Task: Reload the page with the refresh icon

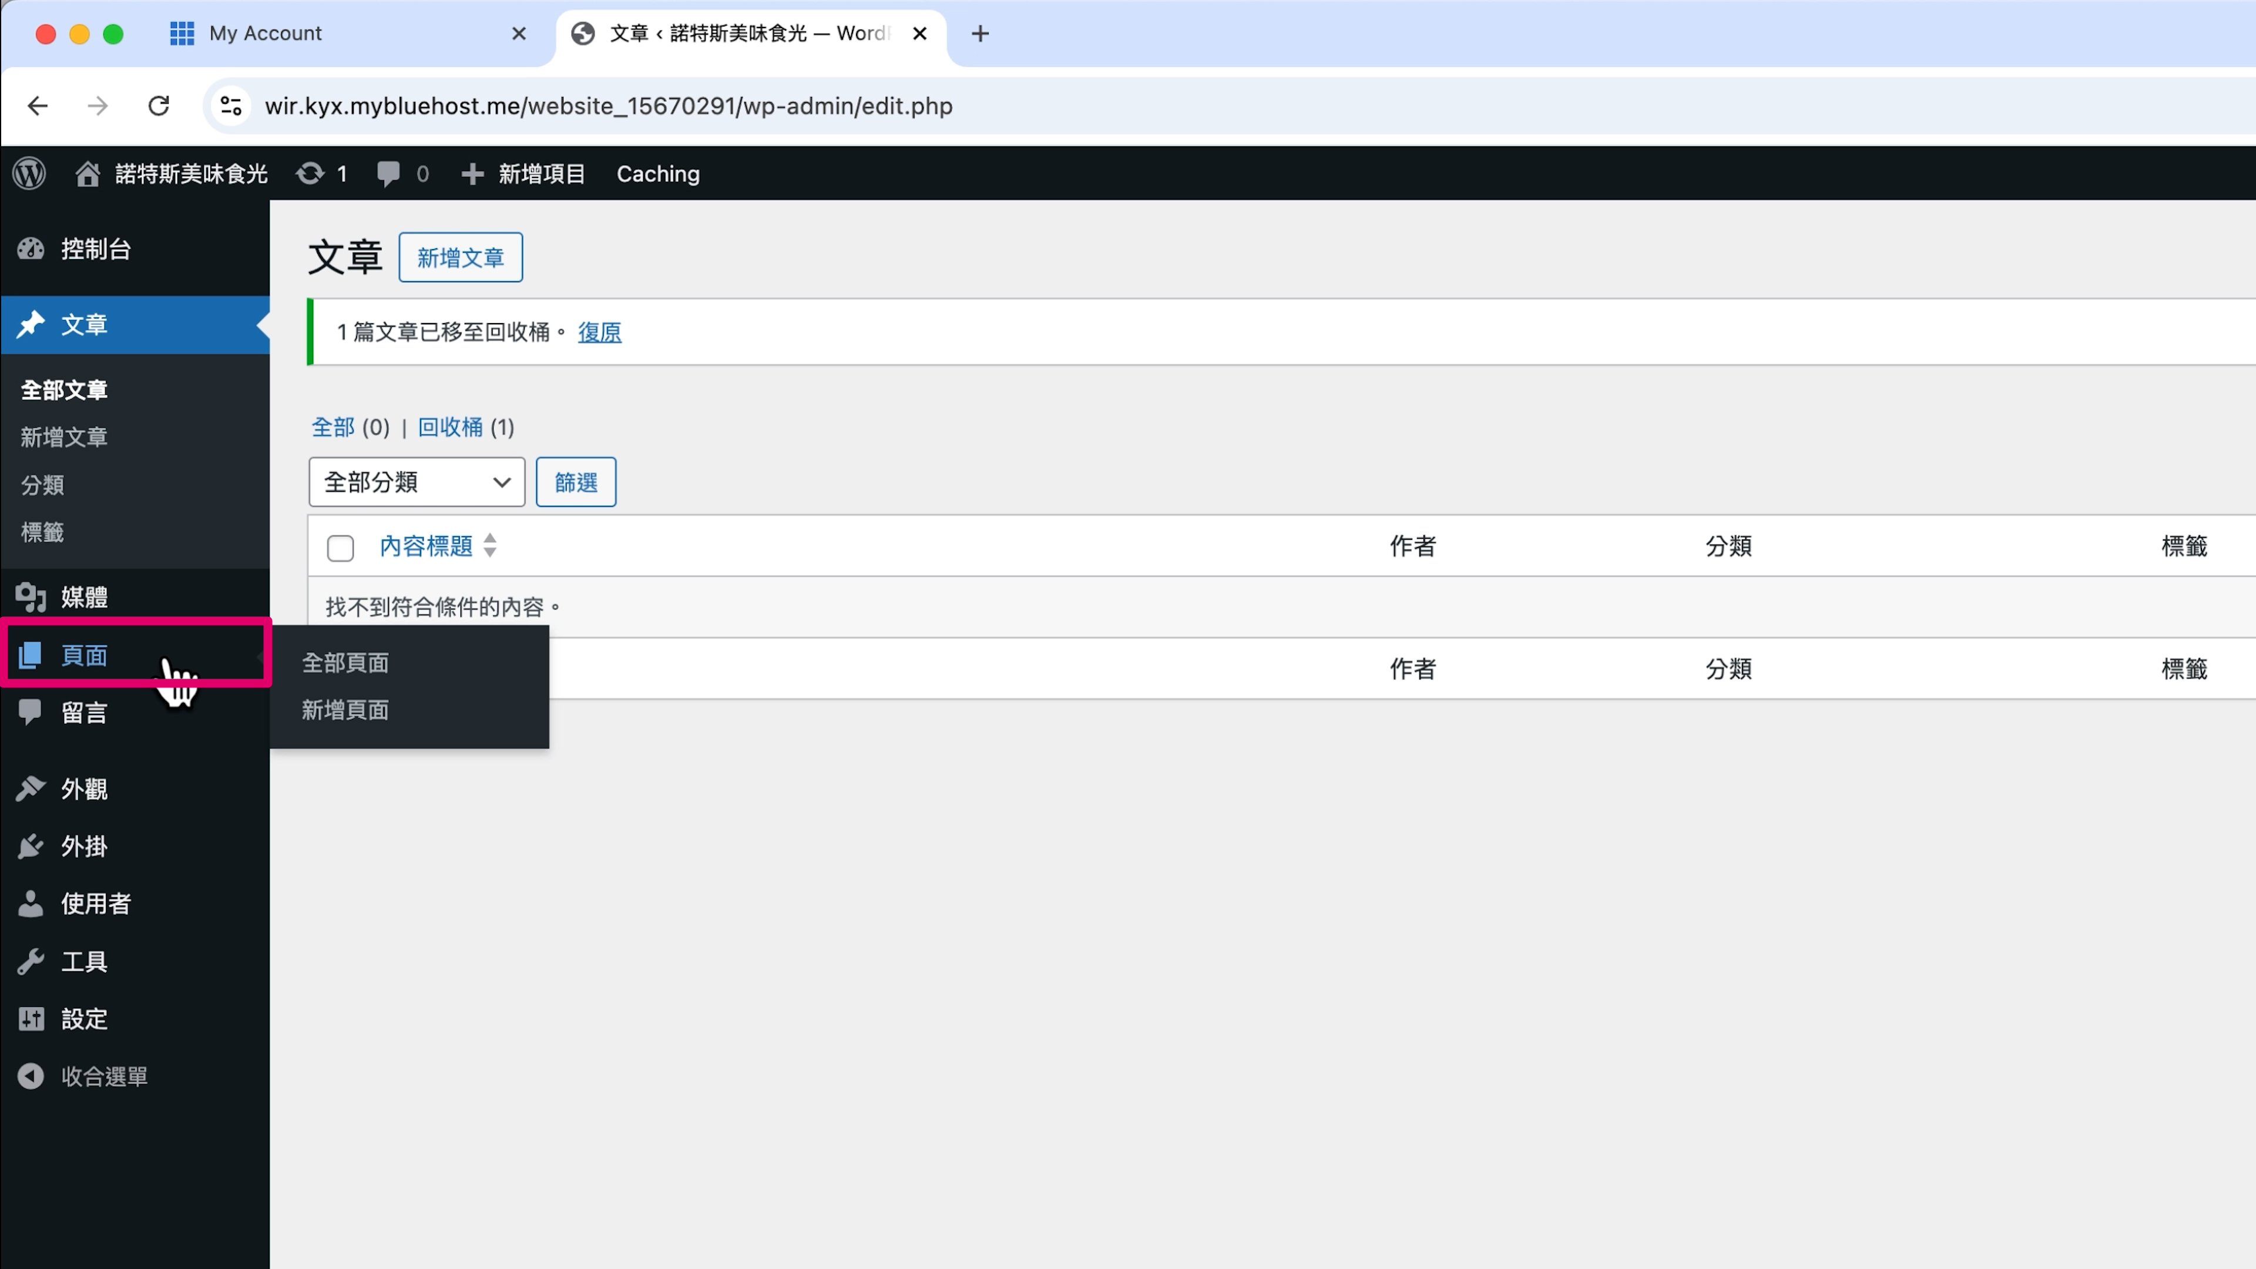Action: coord(159,106)
